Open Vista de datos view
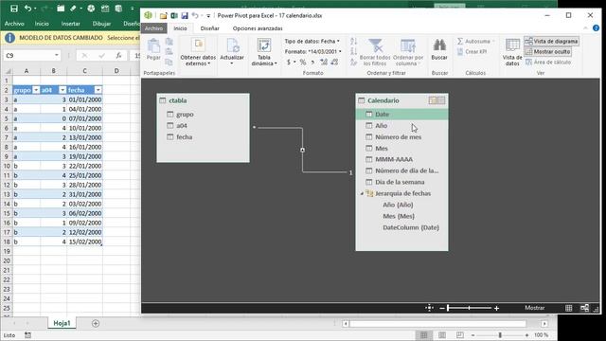This screenshot has height=341, width=606. click(512, 52)
